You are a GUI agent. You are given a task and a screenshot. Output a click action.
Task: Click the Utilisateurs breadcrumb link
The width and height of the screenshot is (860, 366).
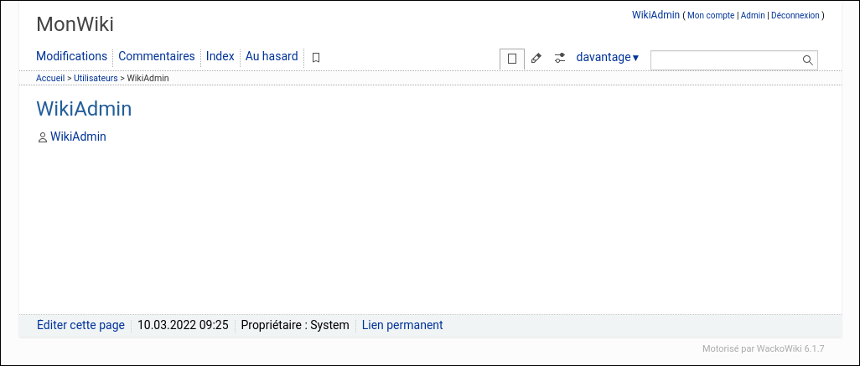point(96,78)
